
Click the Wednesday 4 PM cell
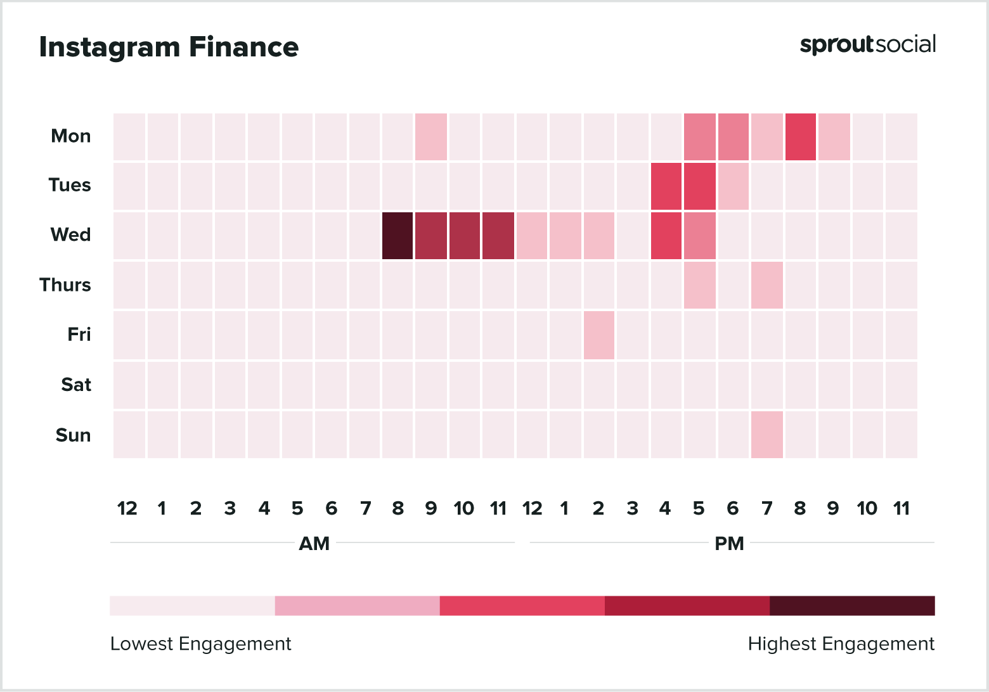click(666, 236)
